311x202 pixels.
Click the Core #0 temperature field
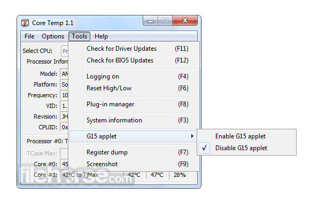pyautogui.click(x=64, y=164)
